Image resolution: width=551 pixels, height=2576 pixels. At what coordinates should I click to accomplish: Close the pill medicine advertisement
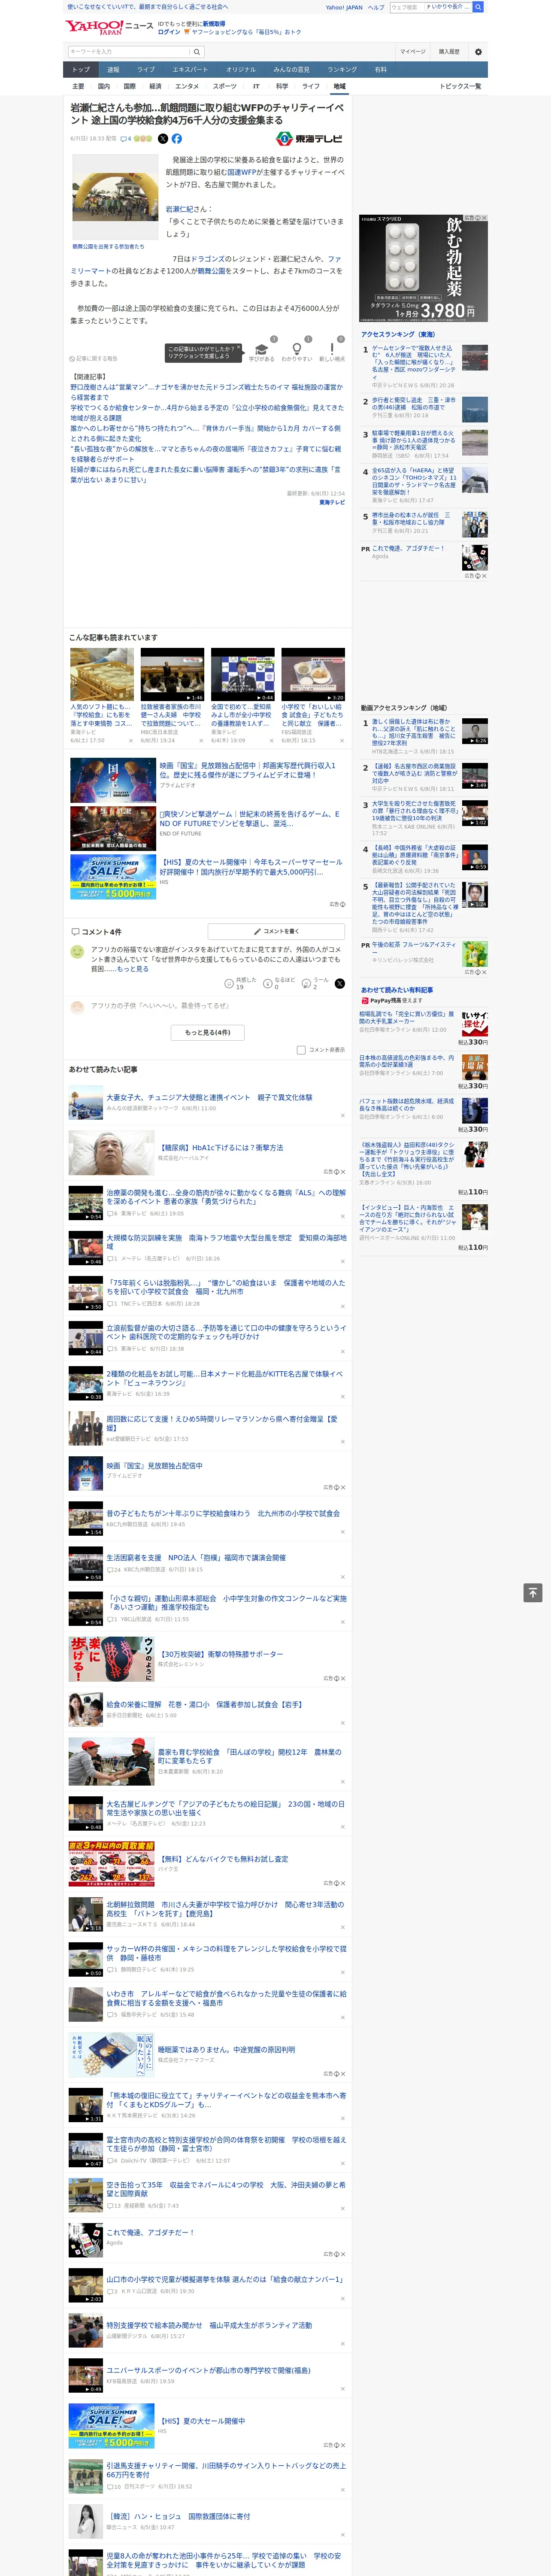(x=484, y=218)
